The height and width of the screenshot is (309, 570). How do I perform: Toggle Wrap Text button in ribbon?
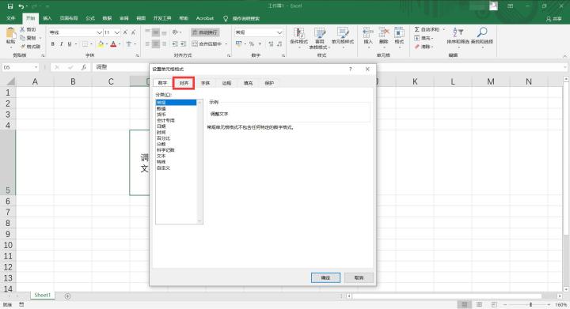(205, 32)
